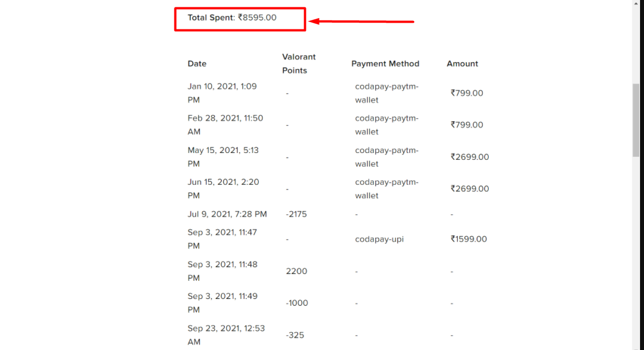The image size is (644, 350).
Task: Click the 2200 Valorant Points value
Action: pyautogui.click(x=297, y=271)
